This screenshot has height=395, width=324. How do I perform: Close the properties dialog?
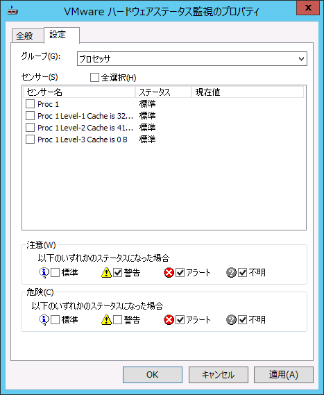click(x=309, y=8)
